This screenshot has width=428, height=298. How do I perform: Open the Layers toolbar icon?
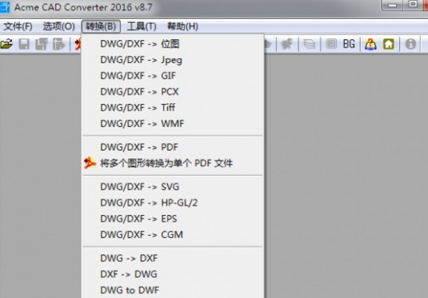[x=309, y=44]
